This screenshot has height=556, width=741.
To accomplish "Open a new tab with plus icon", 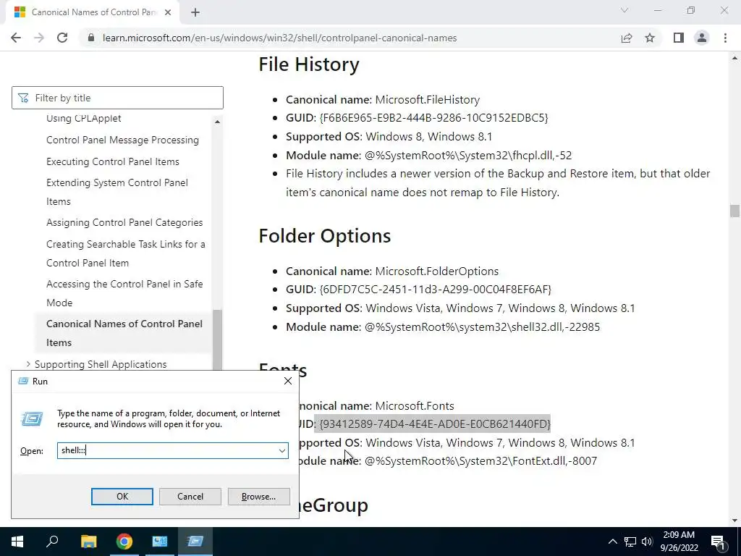I will tap(195, 13).
